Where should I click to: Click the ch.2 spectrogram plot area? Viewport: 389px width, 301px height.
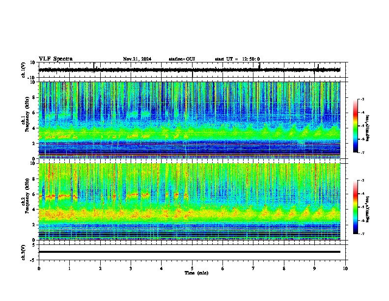190,202
